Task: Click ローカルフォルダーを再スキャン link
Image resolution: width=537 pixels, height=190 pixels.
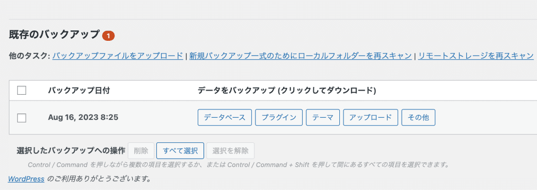Action: click(x=300, y=55)
